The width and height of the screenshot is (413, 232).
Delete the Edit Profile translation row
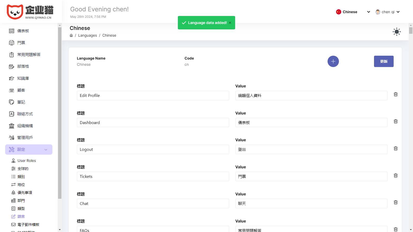point(395,94)
